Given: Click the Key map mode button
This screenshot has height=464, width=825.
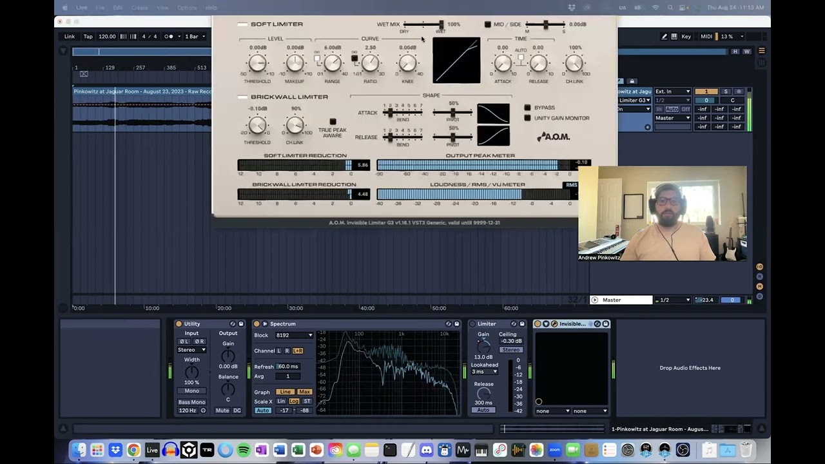Looking at the screenshot, I should [686, 37].
